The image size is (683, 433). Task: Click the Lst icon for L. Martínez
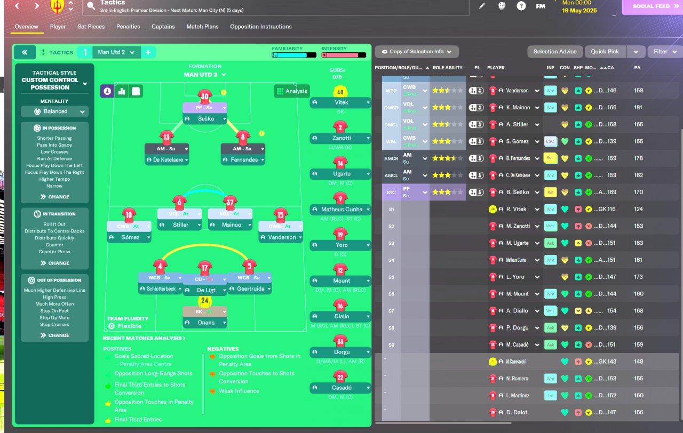550,395
